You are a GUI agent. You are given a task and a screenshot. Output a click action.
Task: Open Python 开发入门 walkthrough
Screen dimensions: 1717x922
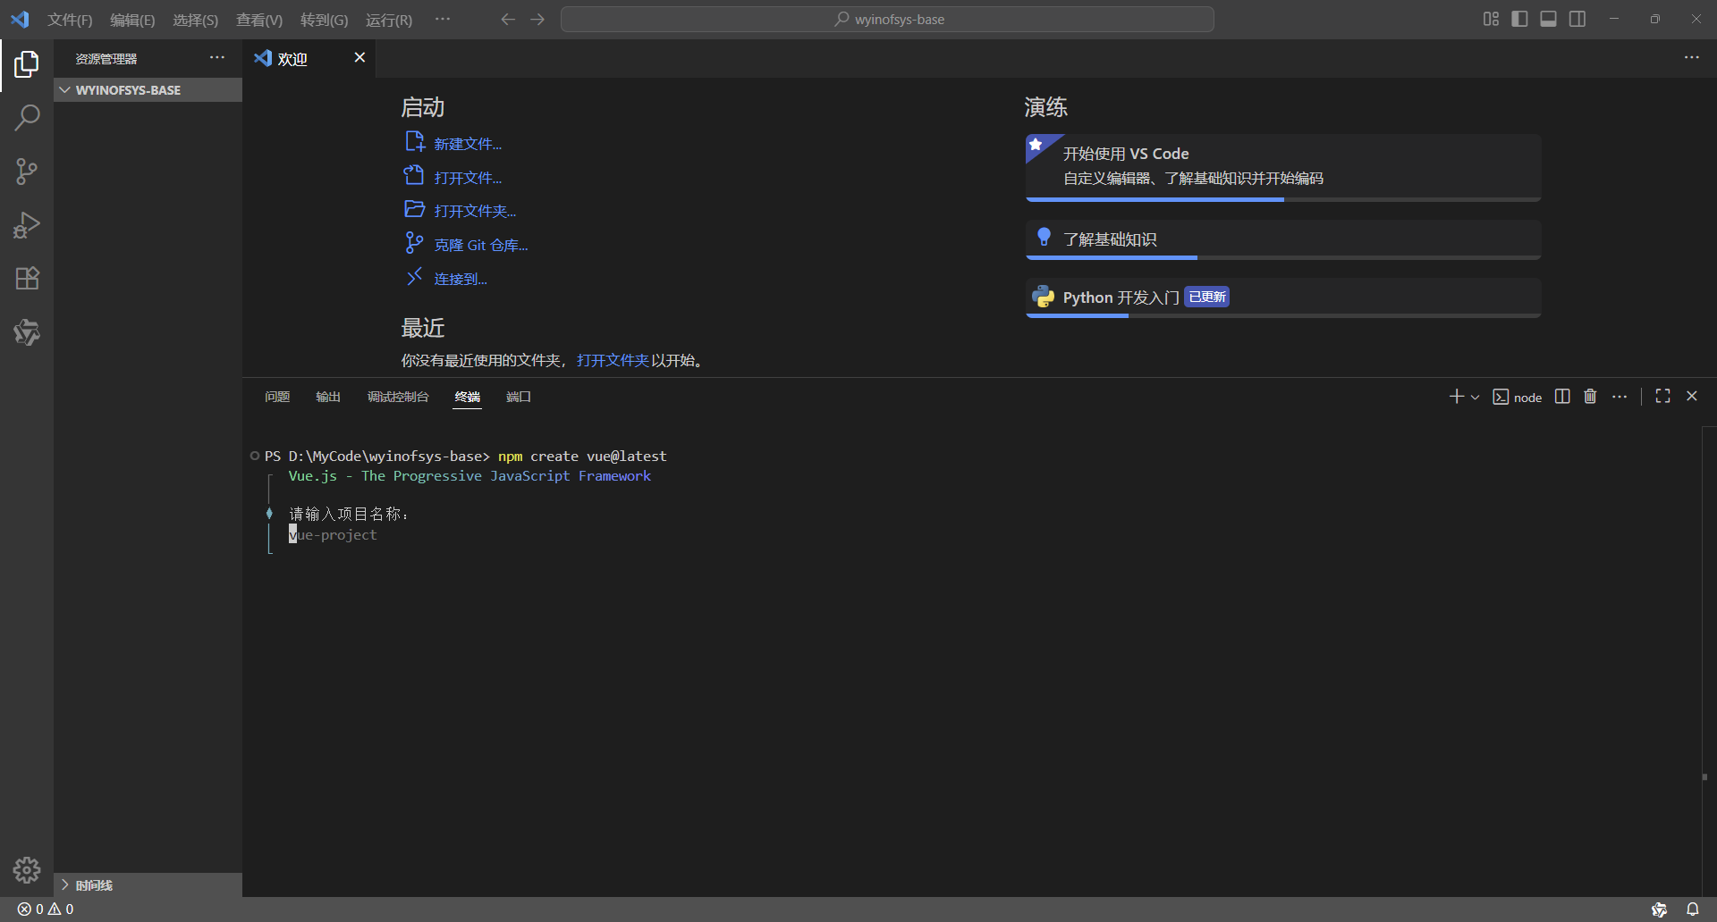(1283, 298)
